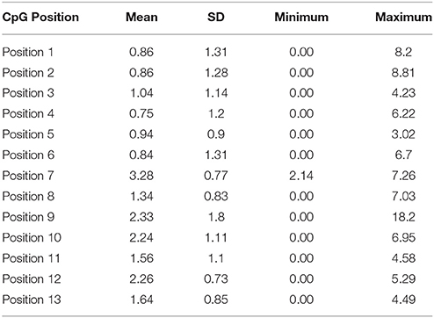Click minimum value 2.14 in Position 7

coord(301,176)
